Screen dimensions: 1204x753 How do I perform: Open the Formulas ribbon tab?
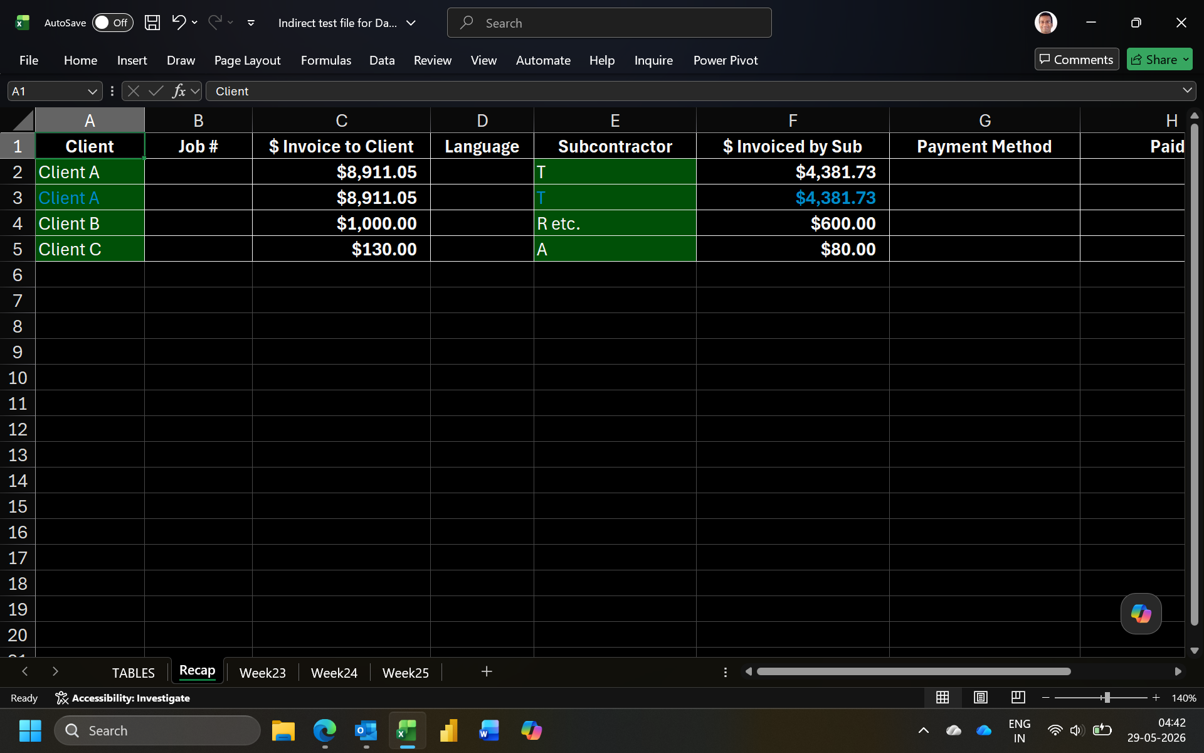click(x=325, y=60)
